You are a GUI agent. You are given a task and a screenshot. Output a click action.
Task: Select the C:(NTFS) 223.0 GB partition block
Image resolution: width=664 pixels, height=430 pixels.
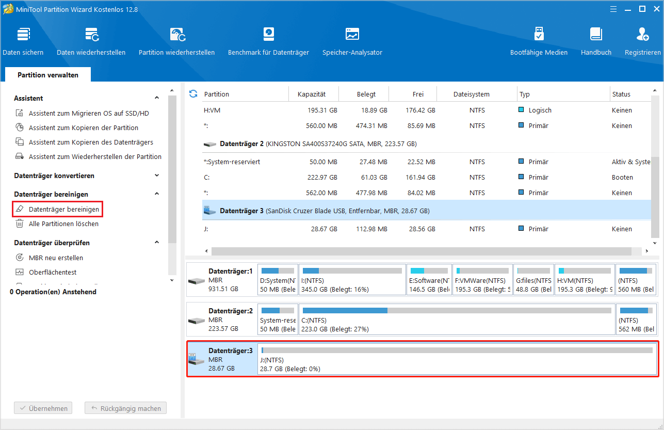click(x=457, y=320)
